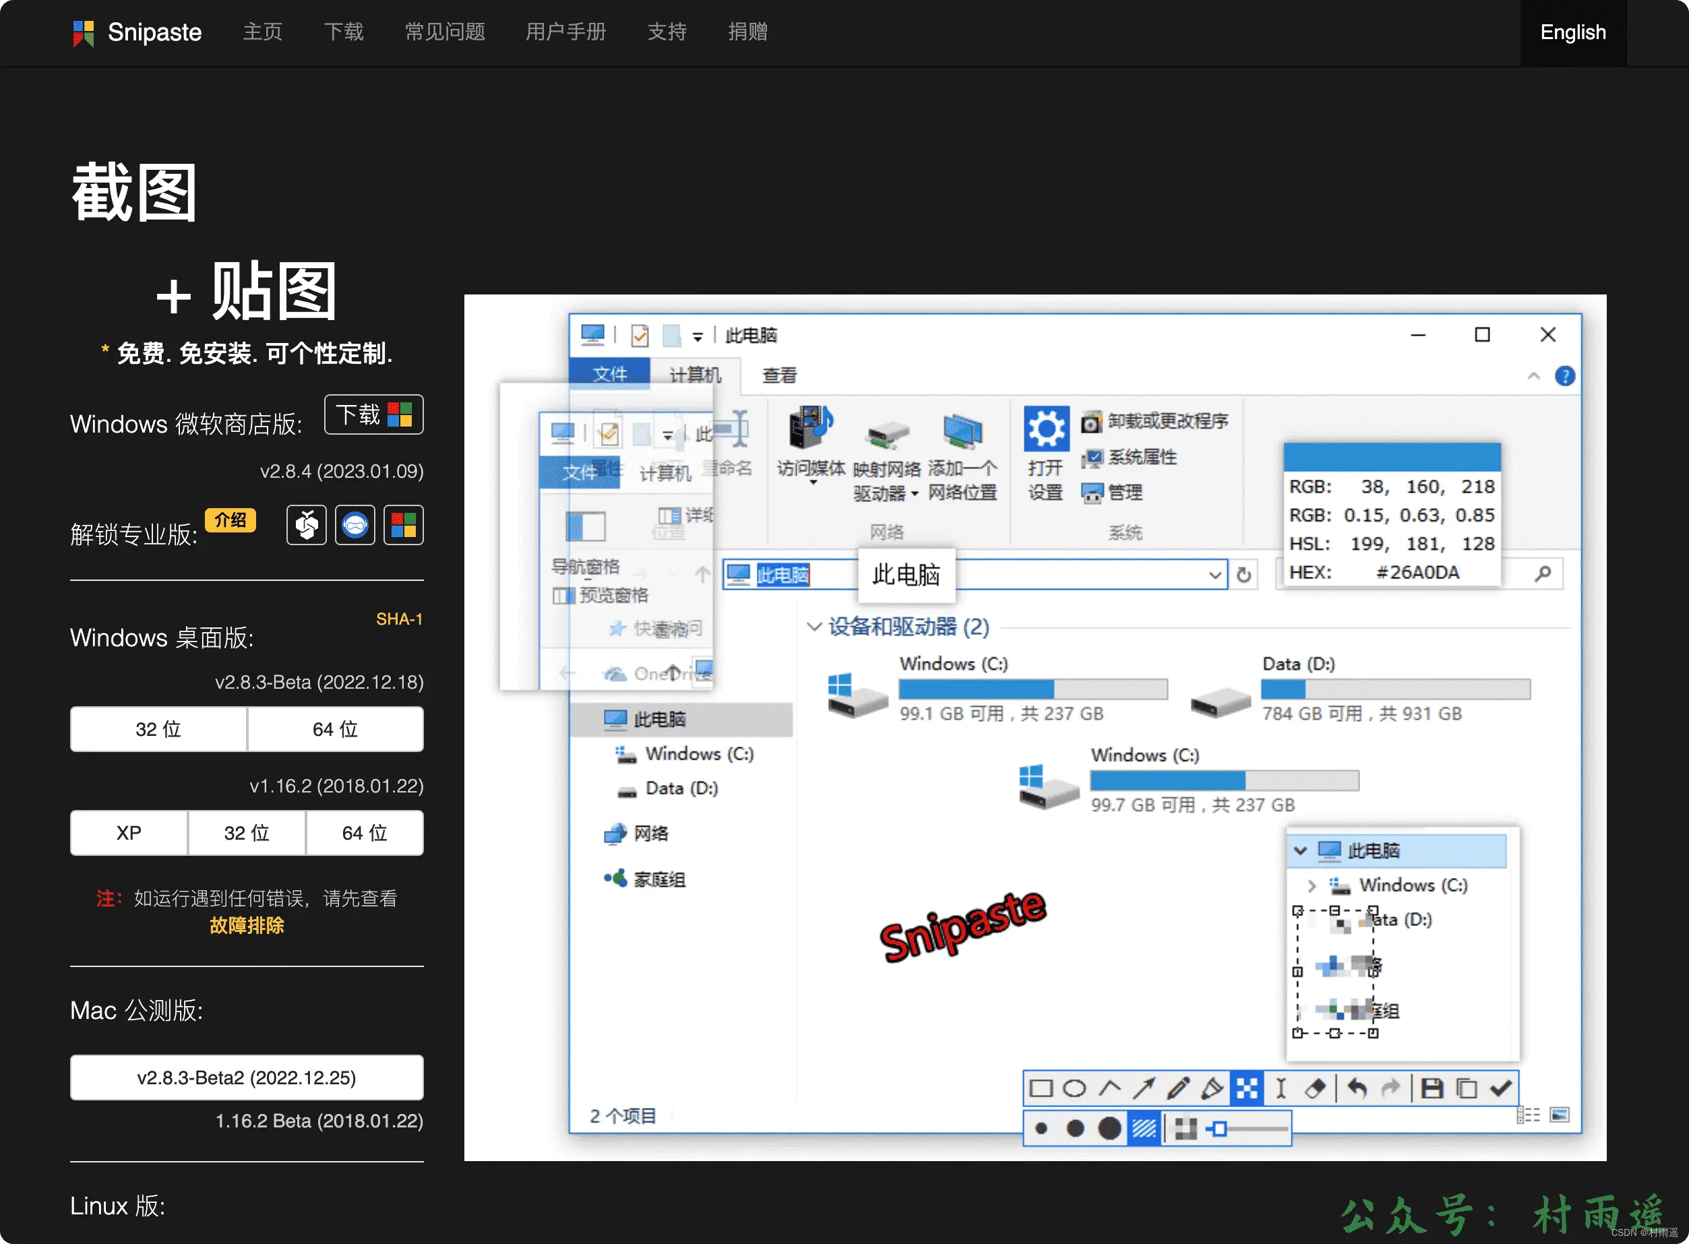Toggle the mosaic tool in toolbar
The width and height of the screenshot is (1689, 1244).
coord(1247,1088)
